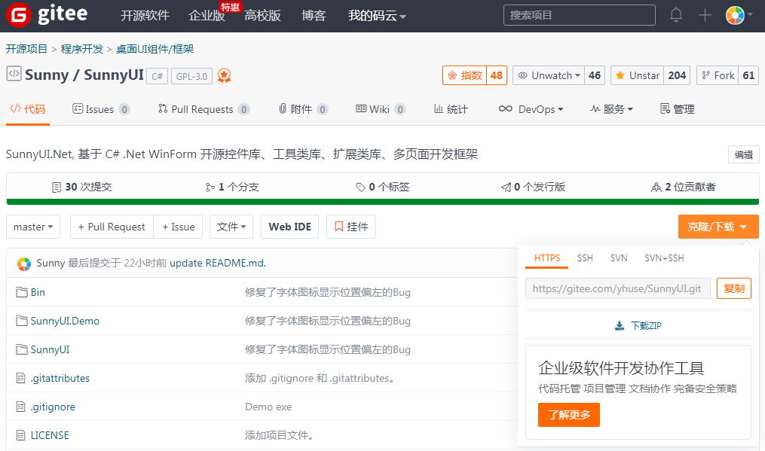The height and width of the screenshot is (451, 765).
Task: Click the SunnyUI folder icon
Action: tap(21, 349)
